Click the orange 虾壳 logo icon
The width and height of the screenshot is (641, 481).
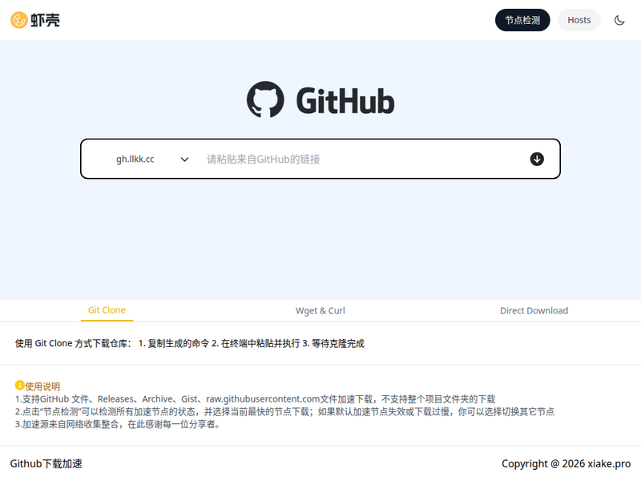[18, 19]
